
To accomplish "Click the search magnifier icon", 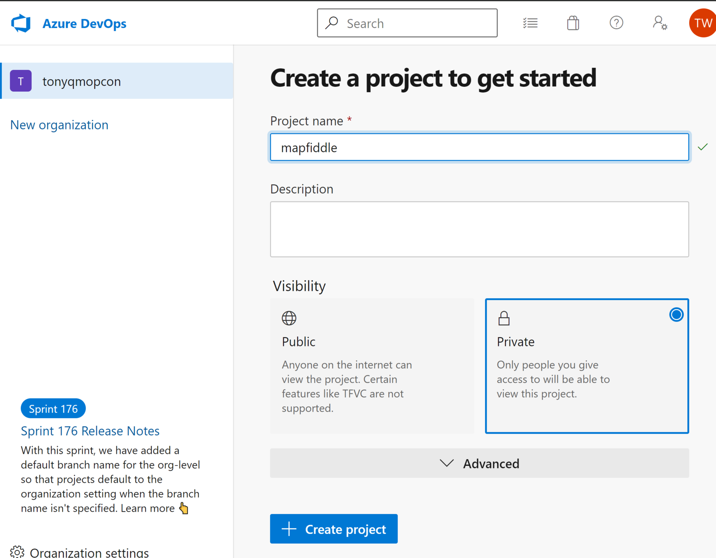I will (332, 23).
